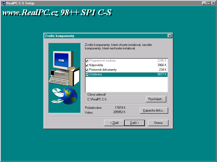217x162 pixels.
Task: Close the main RealPC setup window
Action: pos(213,3)
